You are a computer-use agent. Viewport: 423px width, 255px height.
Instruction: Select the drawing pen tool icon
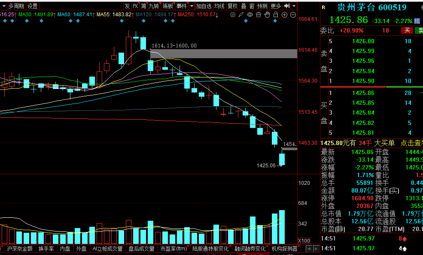(x=241, y=15)
